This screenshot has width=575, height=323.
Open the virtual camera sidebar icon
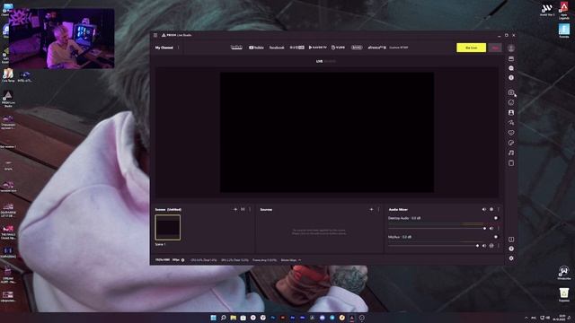[x=511, y=92]
